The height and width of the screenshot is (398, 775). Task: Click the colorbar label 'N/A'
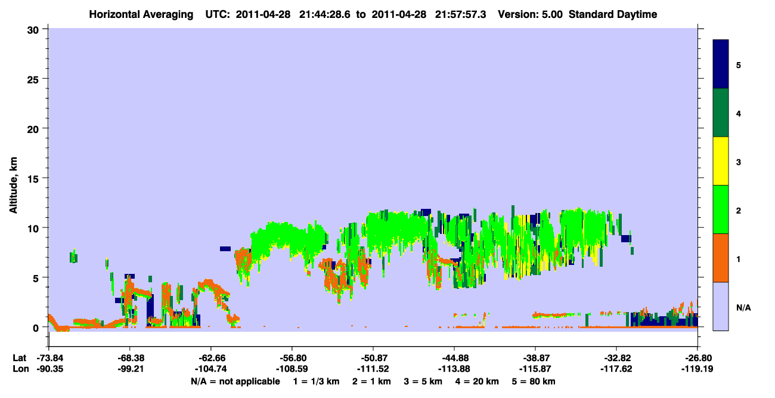743,308
